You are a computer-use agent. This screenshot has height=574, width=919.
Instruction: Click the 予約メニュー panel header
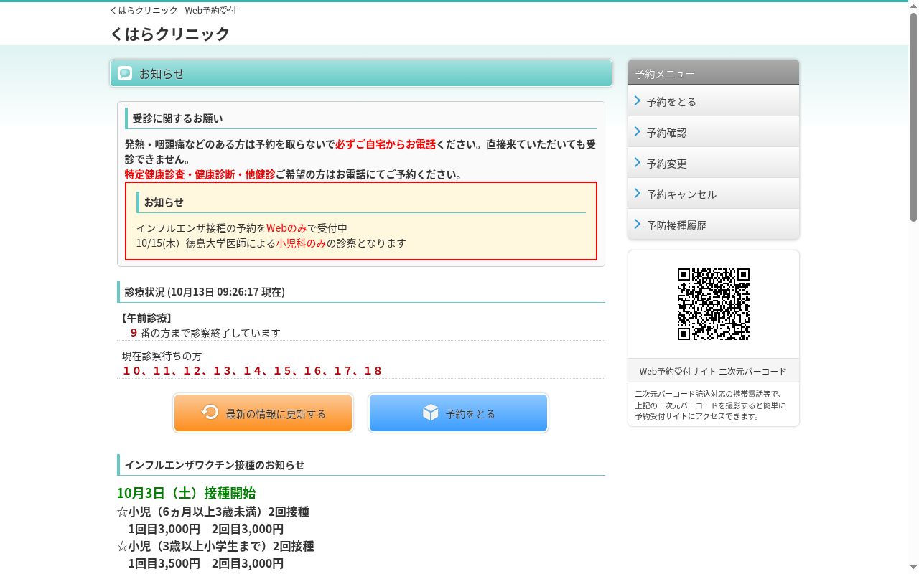pos(714,73)
